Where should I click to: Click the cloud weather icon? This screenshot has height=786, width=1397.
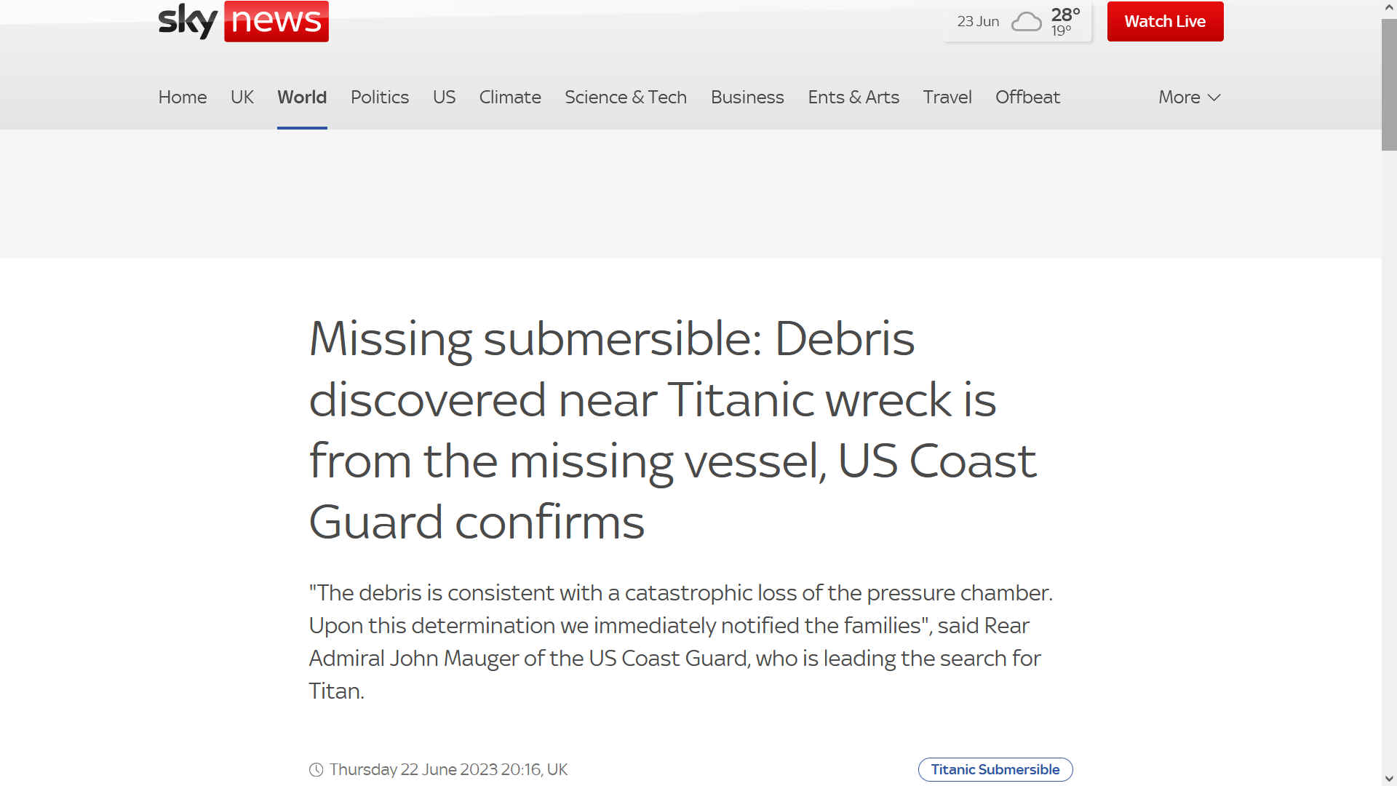point(1026,22)
